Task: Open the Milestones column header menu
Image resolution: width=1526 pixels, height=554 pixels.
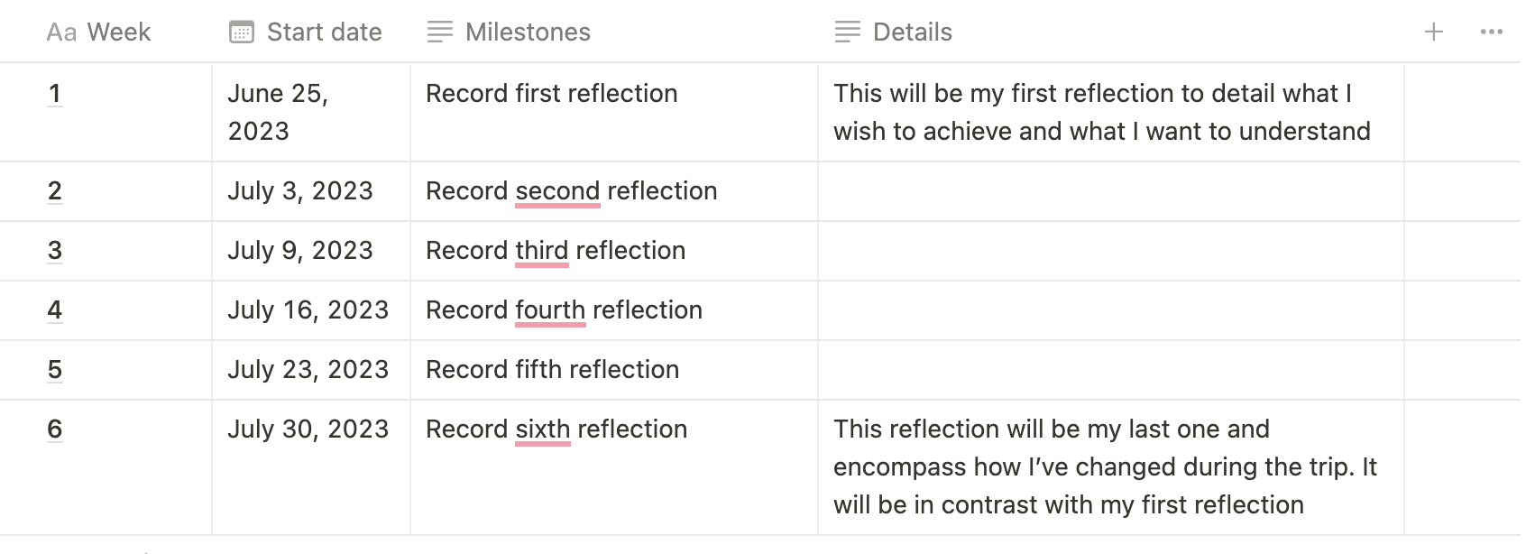Action: coord(528,32)
